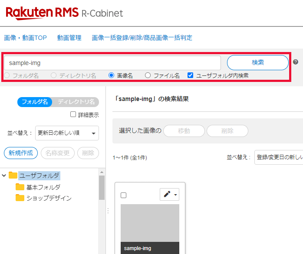Select the ファイル名 radio button

pos(148,75)
